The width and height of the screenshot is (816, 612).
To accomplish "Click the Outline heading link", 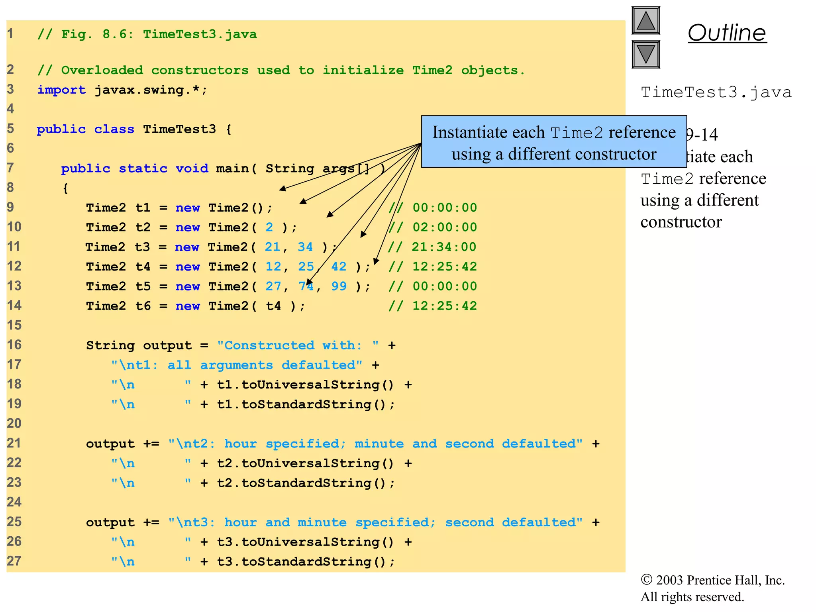I will (x=727, y=33).
